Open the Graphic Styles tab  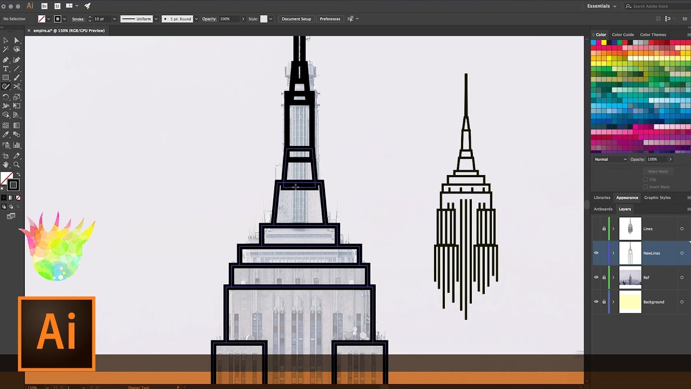658,198
